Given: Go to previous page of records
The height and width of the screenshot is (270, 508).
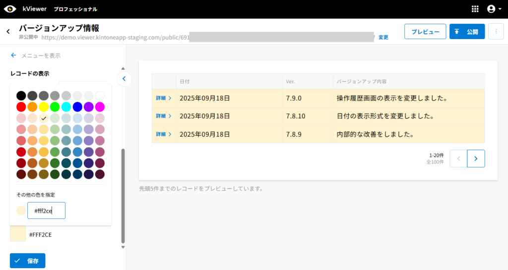Looking at the screenshot, I should pos(458,159).
